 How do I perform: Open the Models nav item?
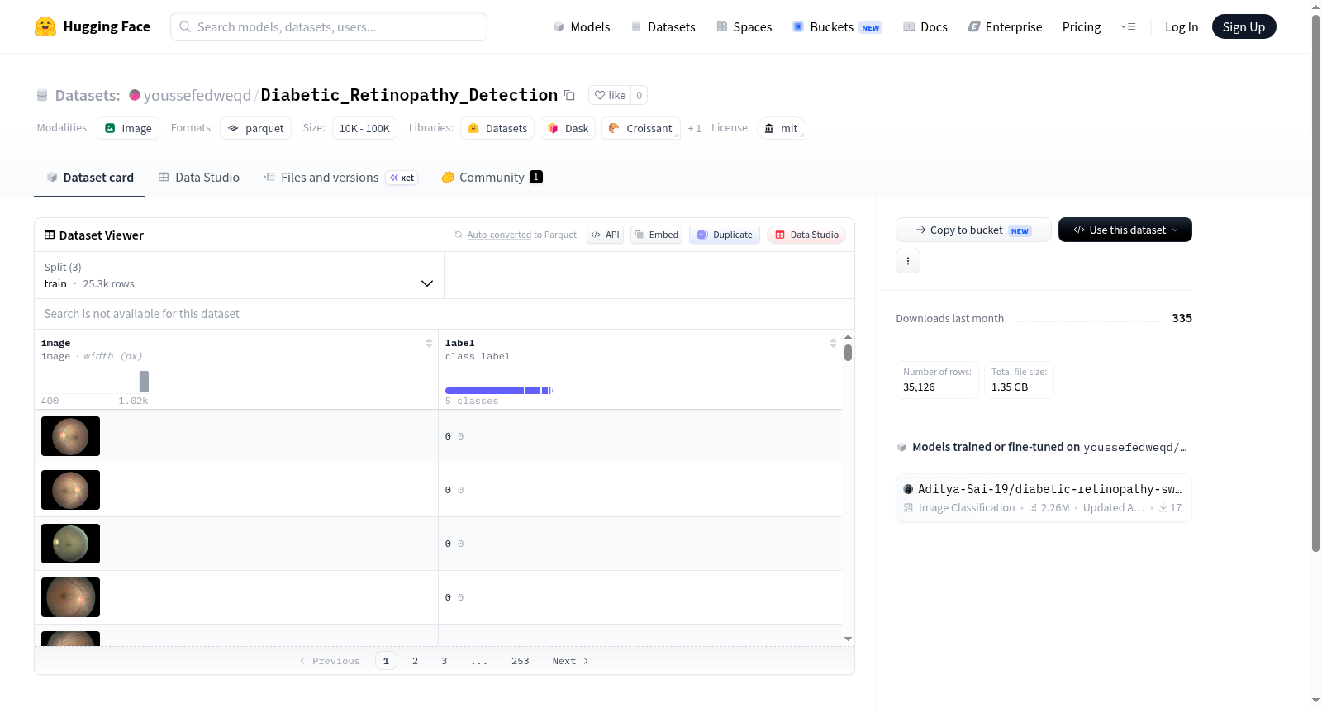582,26
